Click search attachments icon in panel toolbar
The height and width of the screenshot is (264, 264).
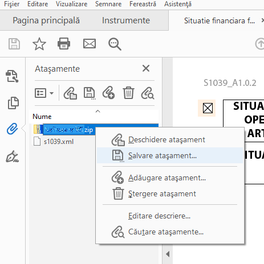pos(148,93)
